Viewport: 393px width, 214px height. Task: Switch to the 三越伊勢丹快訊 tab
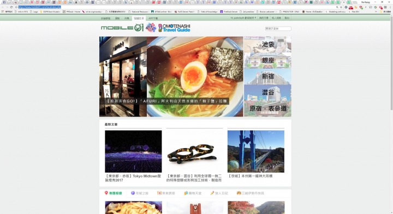pyautogui.click(x=251, y=193)
